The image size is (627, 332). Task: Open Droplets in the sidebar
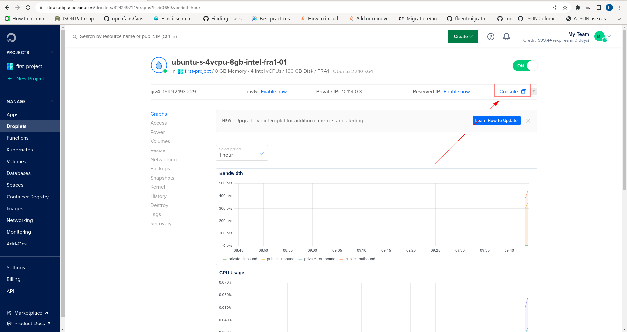click(30, 126)
